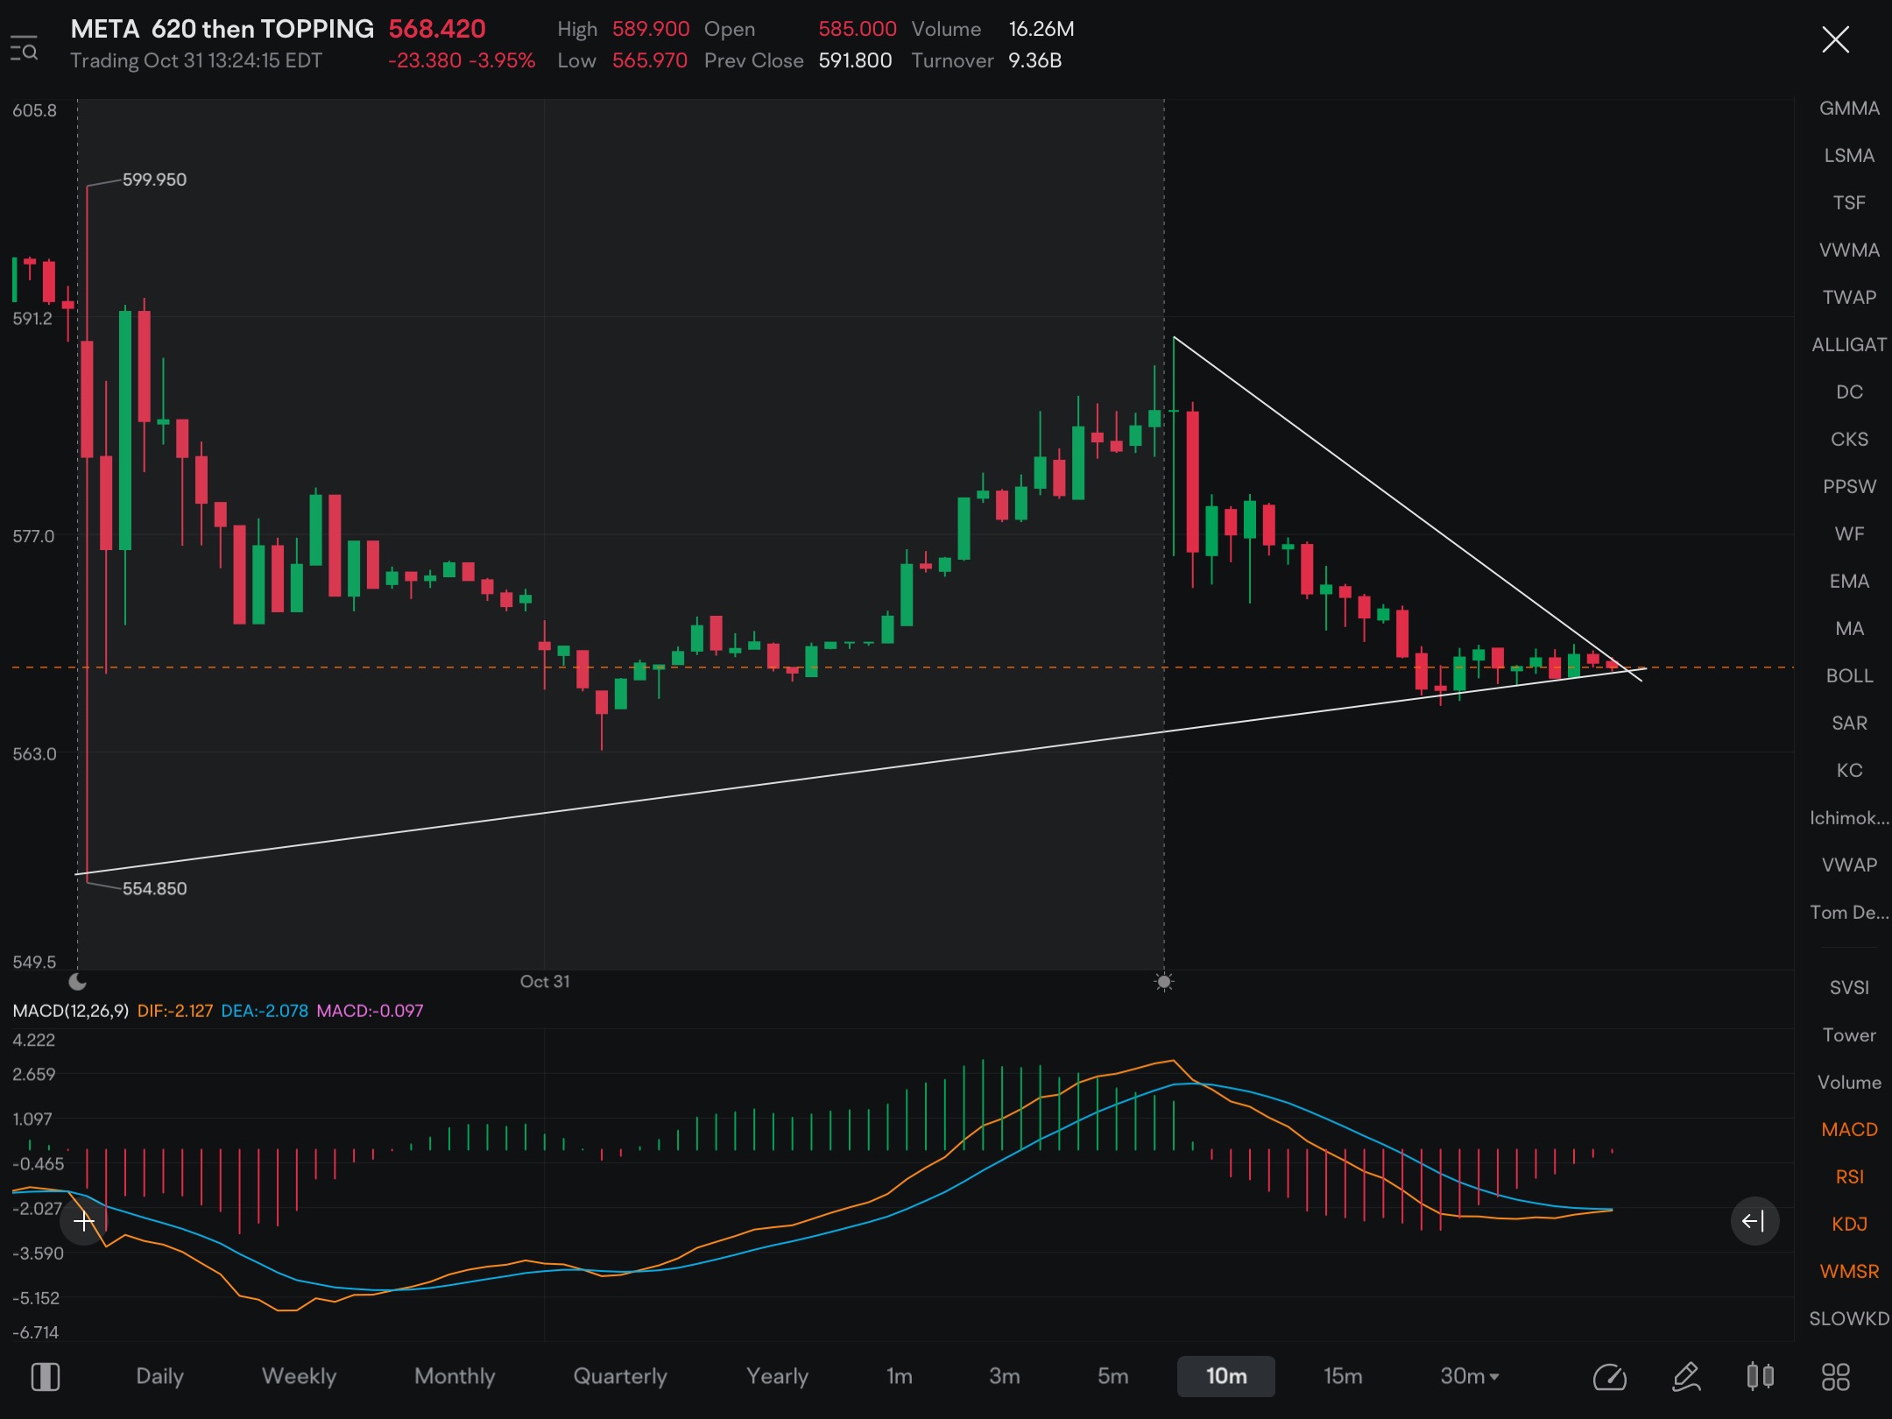Screen dimensions: 1892x1419
Task: Tap the 554.850 low price label
Action: tap(154, 889)
